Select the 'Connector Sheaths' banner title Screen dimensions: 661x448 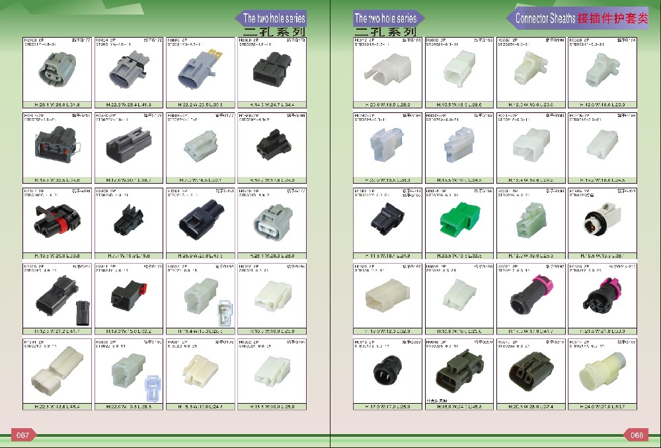click(x=545, y=19)
